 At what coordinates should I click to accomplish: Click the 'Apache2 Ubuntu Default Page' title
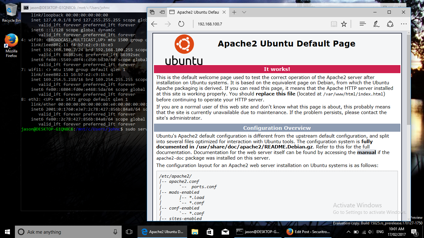coord(286,43)
